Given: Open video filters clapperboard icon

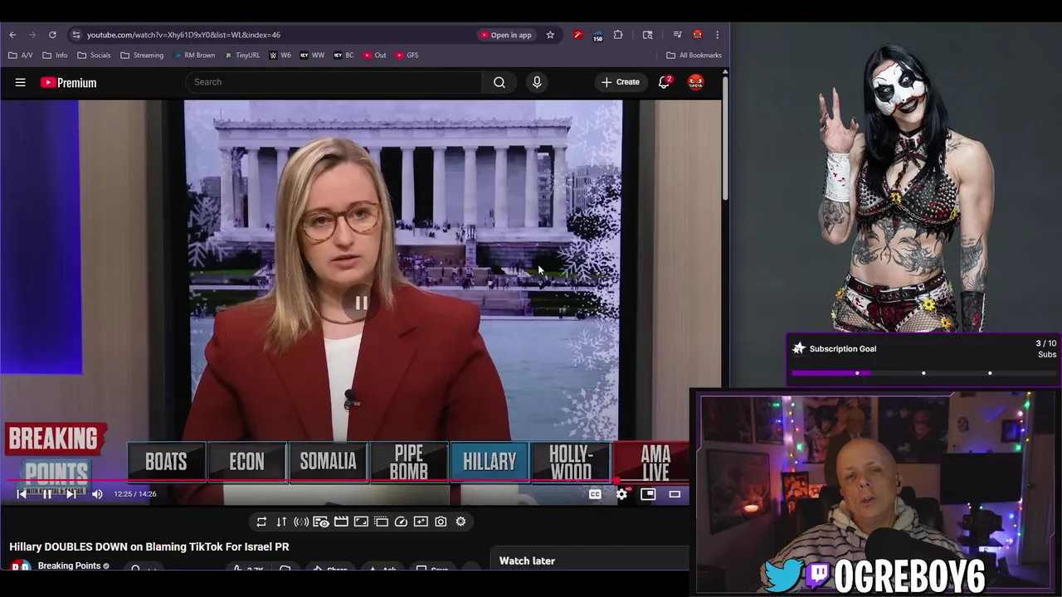Looking at the screenshot, I should (x=341, y=522).
